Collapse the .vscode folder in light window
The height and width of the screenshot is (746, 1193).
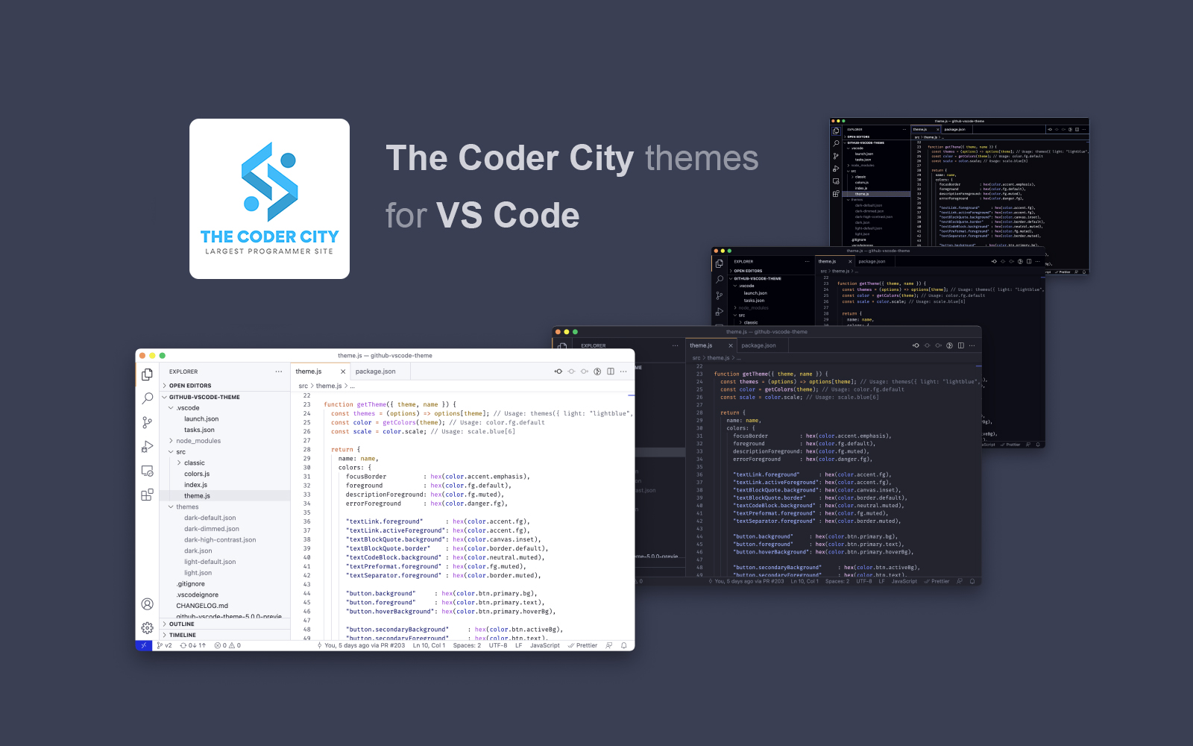click(225, 408)
